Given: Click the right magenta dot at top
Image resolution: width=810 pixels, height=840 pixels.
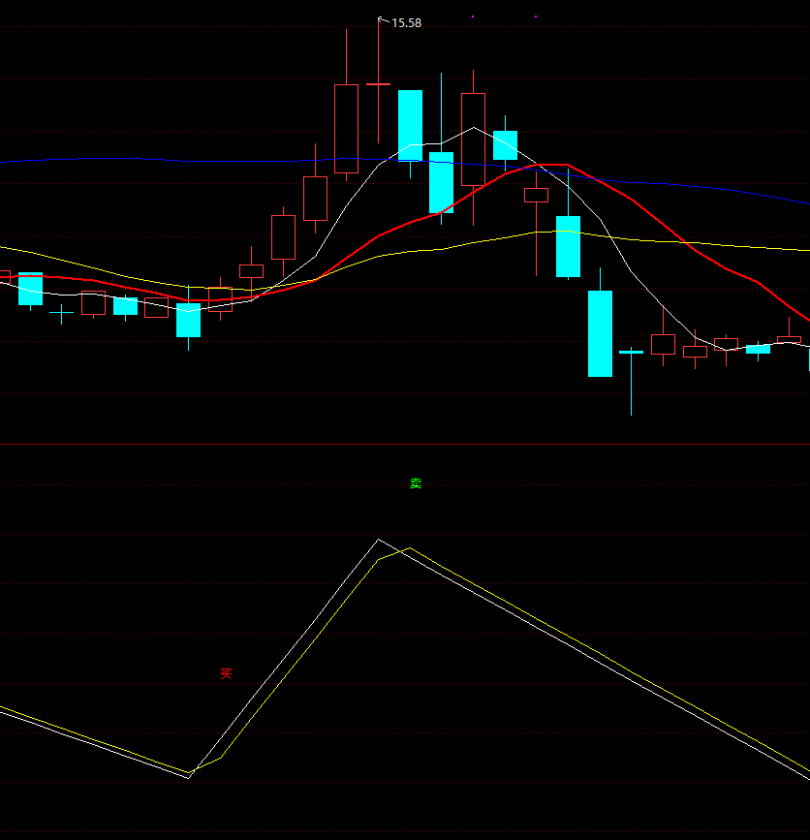Looking at the screenshot, I should pos(536,16).
